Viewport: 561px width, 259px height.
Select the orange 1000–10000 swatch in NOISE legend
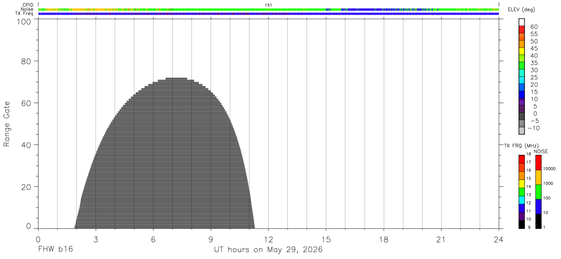(538, 177)
